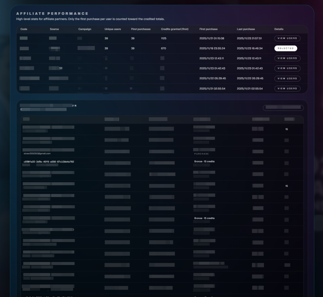Click Unique users 39 in the 1125 credits row

point(106,39)
